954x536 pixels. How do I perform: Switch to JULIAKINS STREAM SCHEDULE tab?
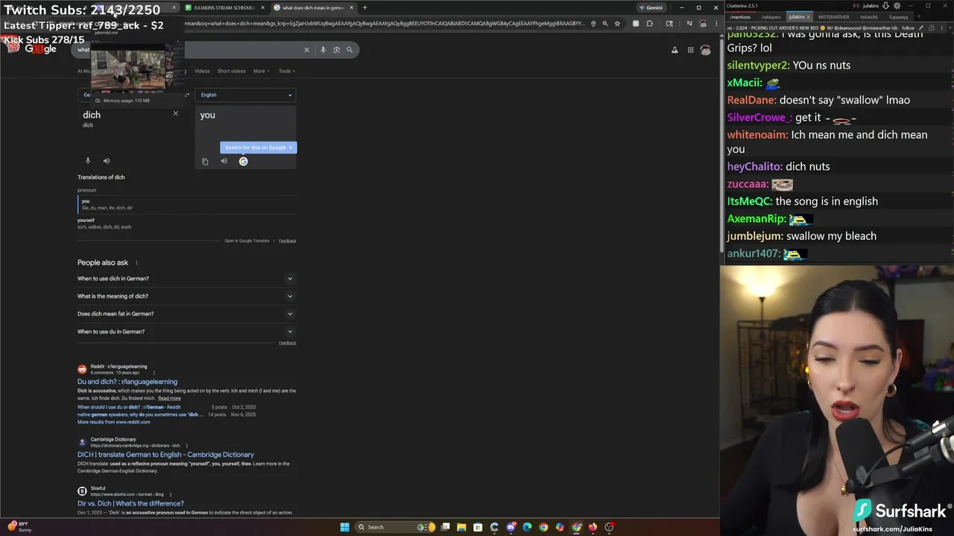tap(224, 7)
